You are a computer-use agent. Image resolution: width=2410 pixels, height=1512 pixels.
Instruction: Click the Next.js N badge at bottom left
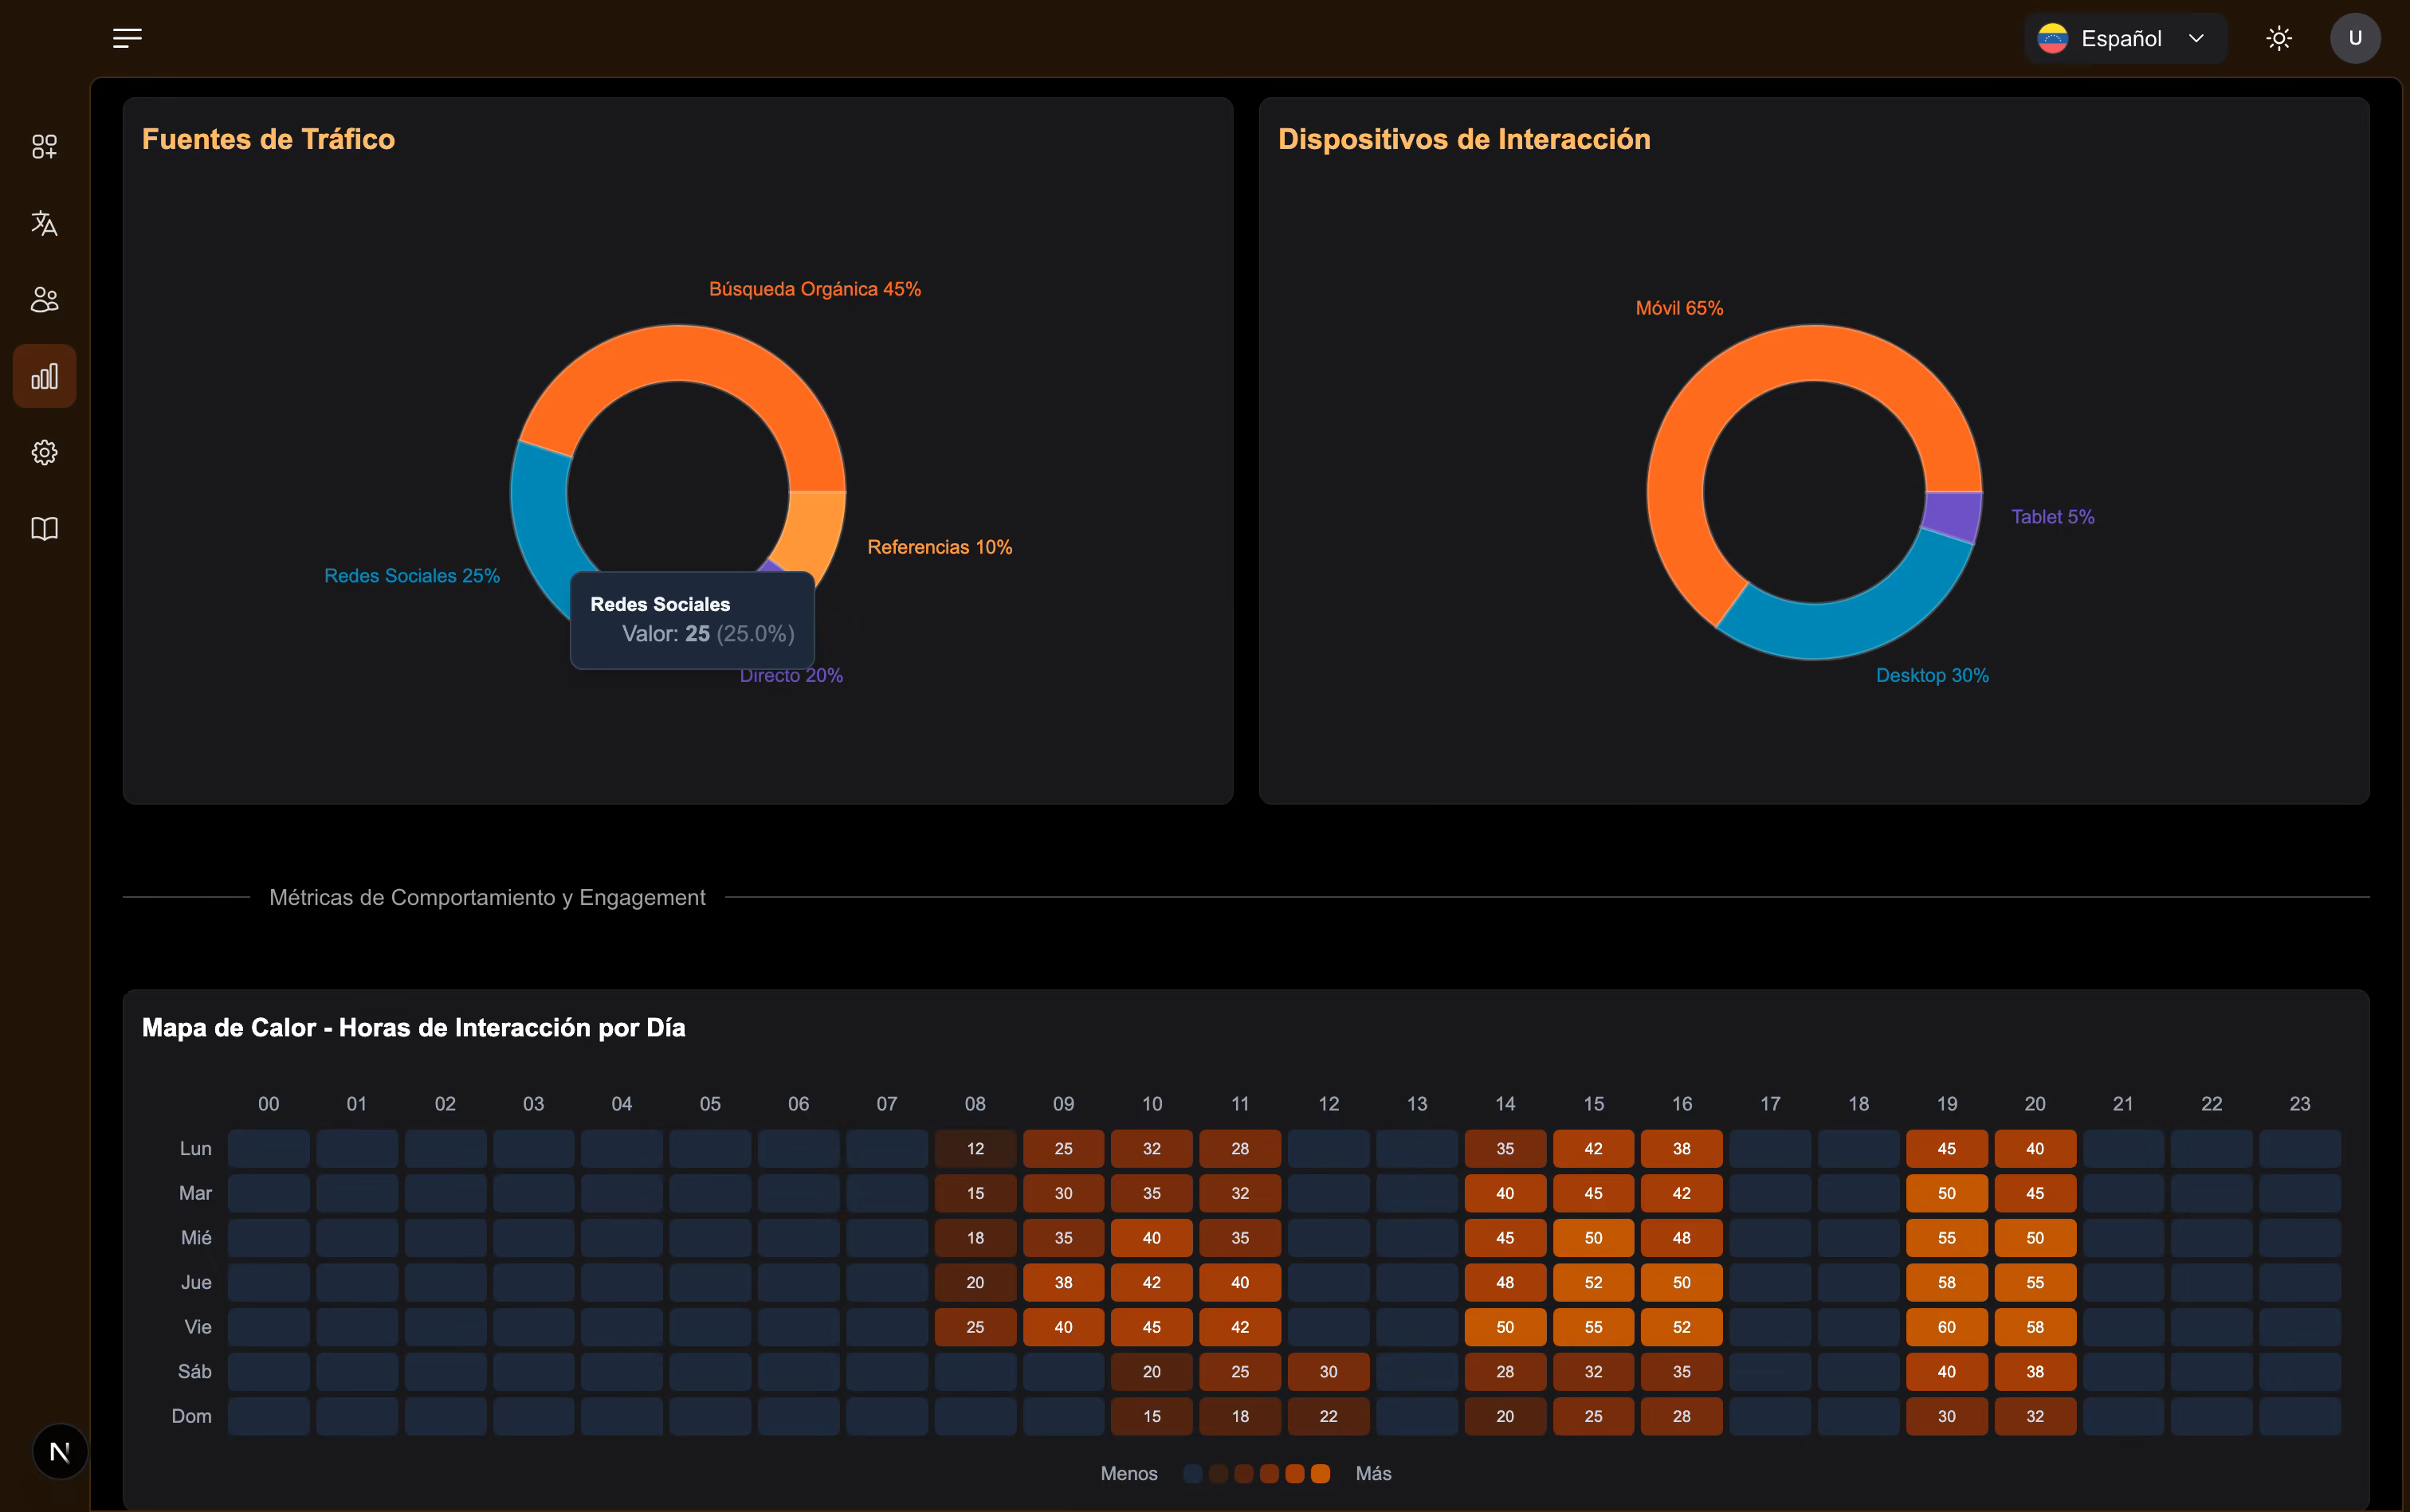pos(60,1451)
